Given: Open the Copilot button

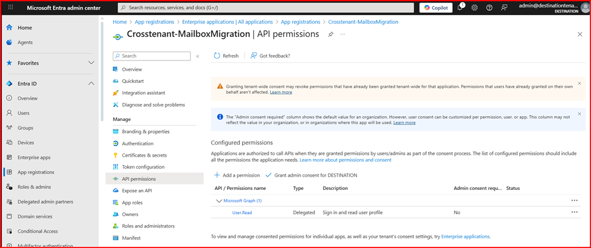Looking at the screenshot, I should click(x=435, y=7).
